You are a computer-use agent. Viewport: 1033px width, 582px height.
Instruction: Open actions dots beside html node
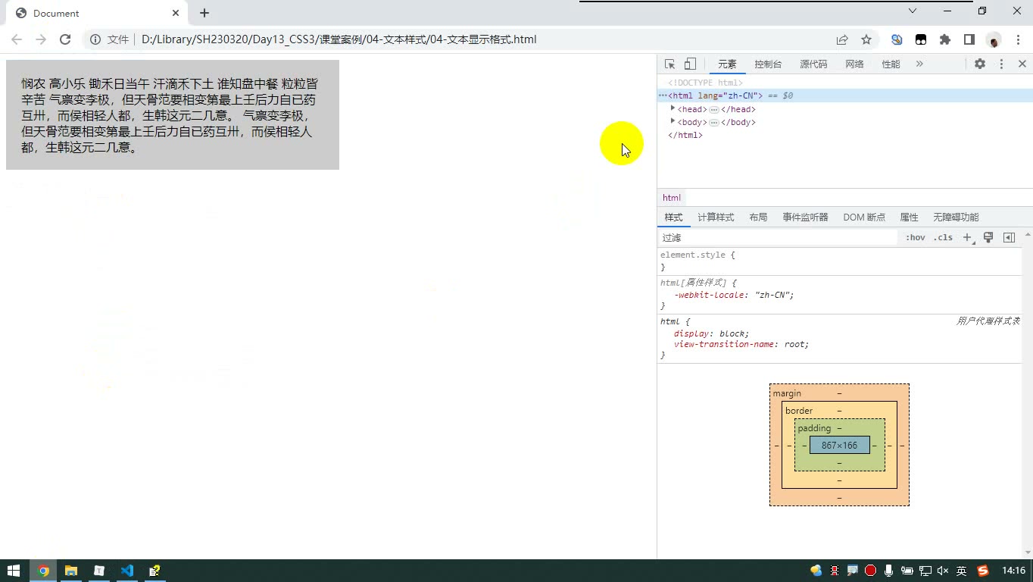click(x=662, y=95)
